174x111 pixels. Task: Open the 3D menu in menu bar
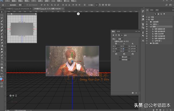tap(53, 1)
